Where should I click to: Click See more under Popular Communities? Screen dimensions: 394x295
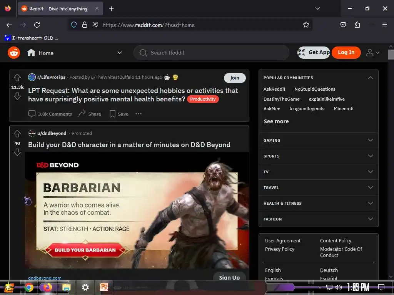point(276,121)
